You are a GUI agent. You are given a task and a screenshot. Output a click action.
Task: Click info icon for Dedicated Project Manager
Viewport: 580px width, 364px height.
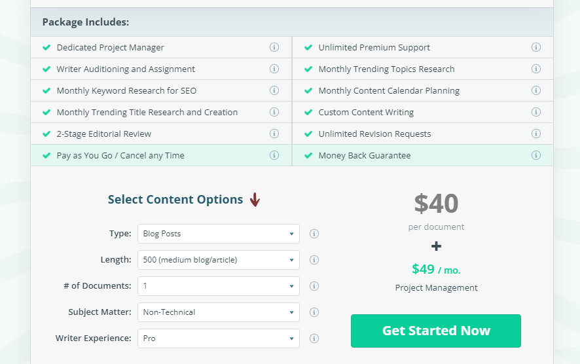(x=274, y=47)
